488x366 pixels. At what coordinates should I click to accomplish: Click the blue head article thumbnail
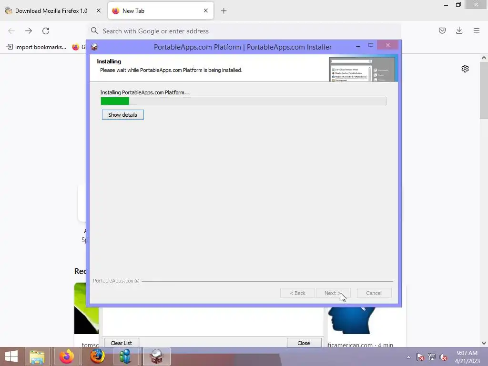click(x=352, y=321)
